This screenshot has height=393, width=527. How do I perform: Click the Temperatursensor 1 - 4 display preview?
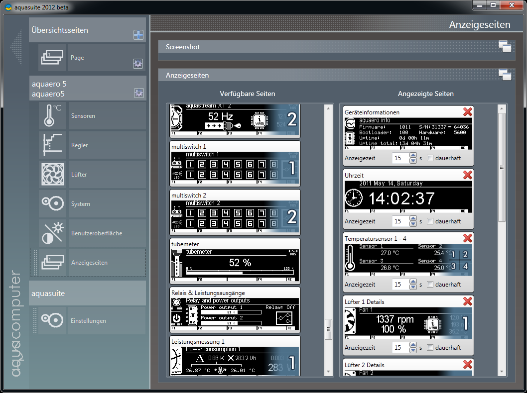pos(408,260)
